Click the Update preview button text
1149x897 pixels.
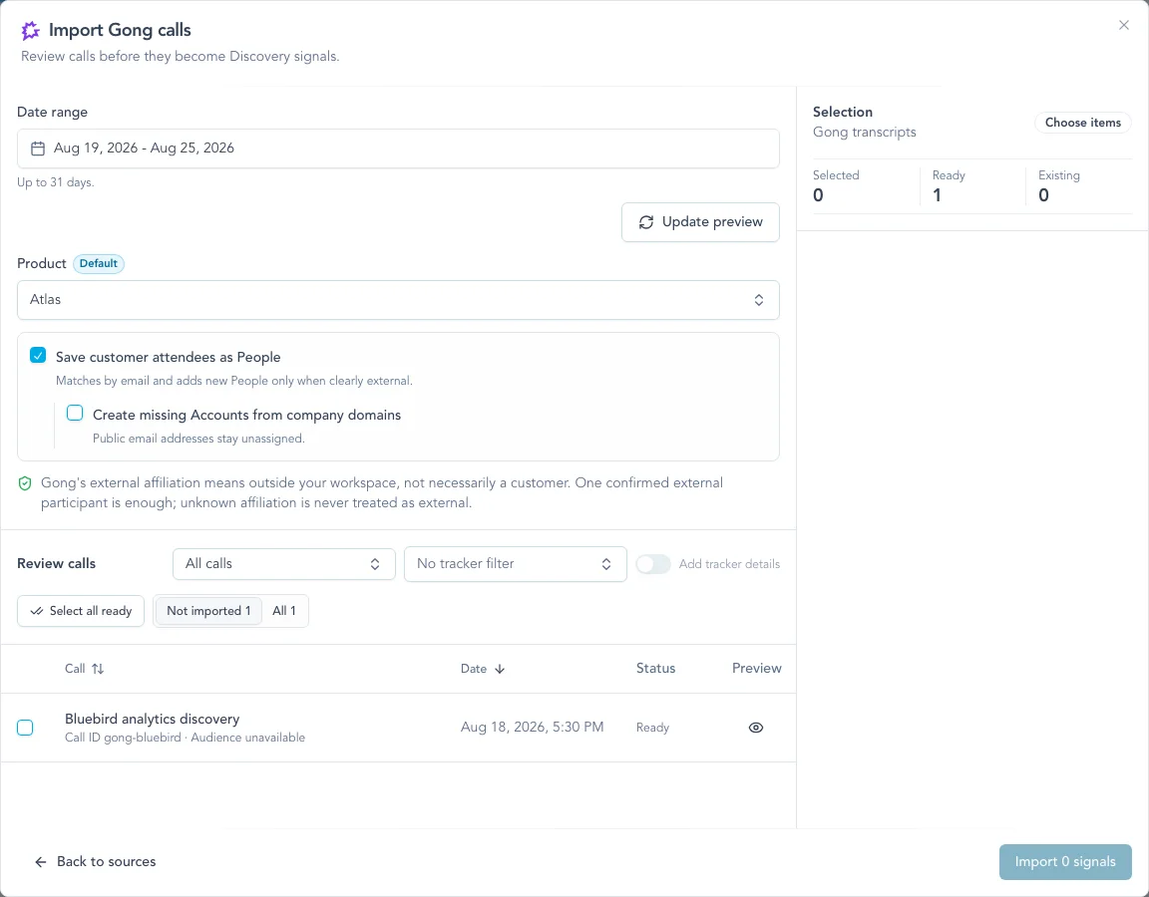pyautogui.click(x=712, y=222)
